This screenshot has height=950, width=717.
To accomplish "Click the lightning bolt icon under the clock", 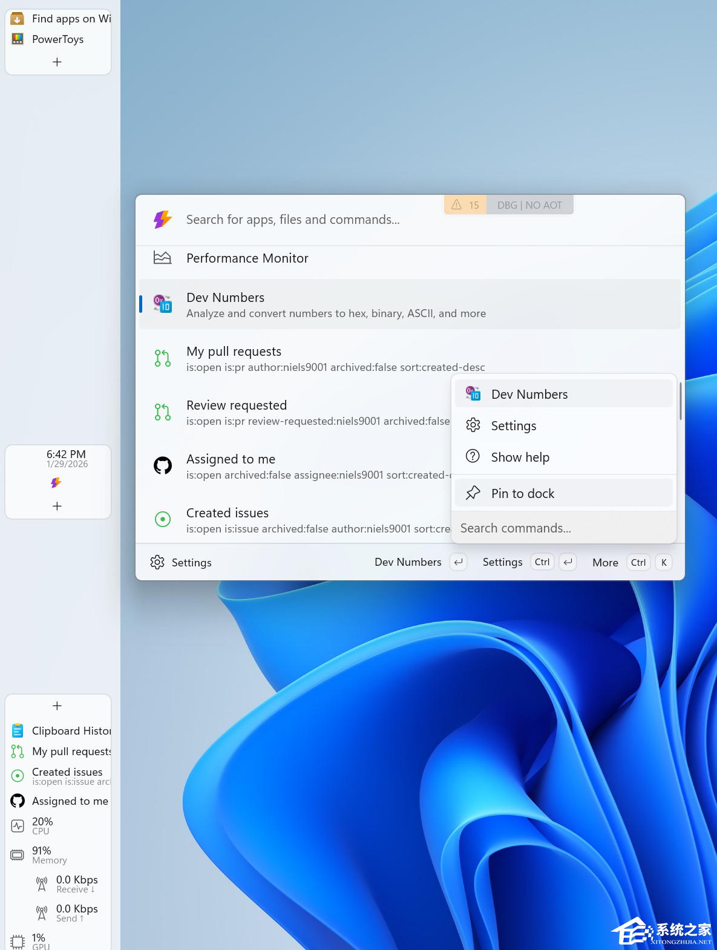I will 56,482.
